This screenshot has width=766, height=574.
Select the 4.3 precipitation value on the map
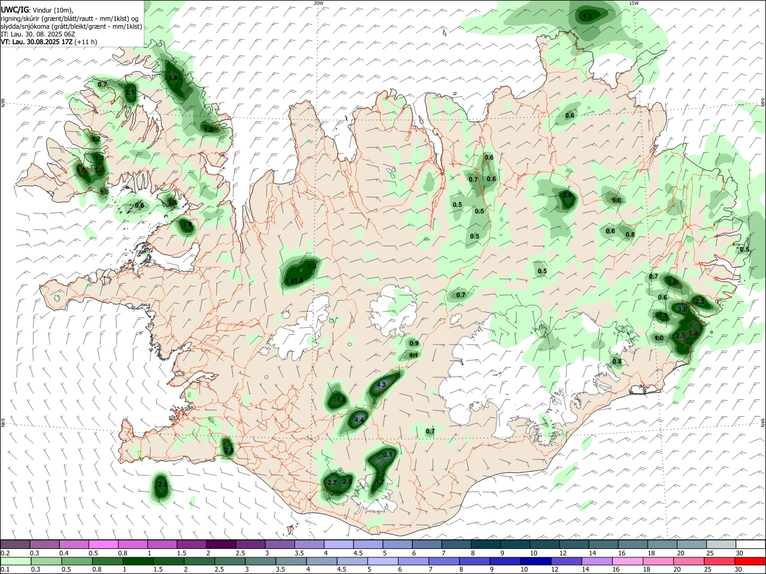(x=381, y=384)
